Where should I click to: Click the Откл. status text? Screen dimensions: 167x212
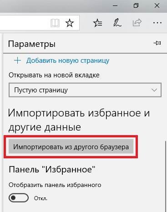coord(40,198)
